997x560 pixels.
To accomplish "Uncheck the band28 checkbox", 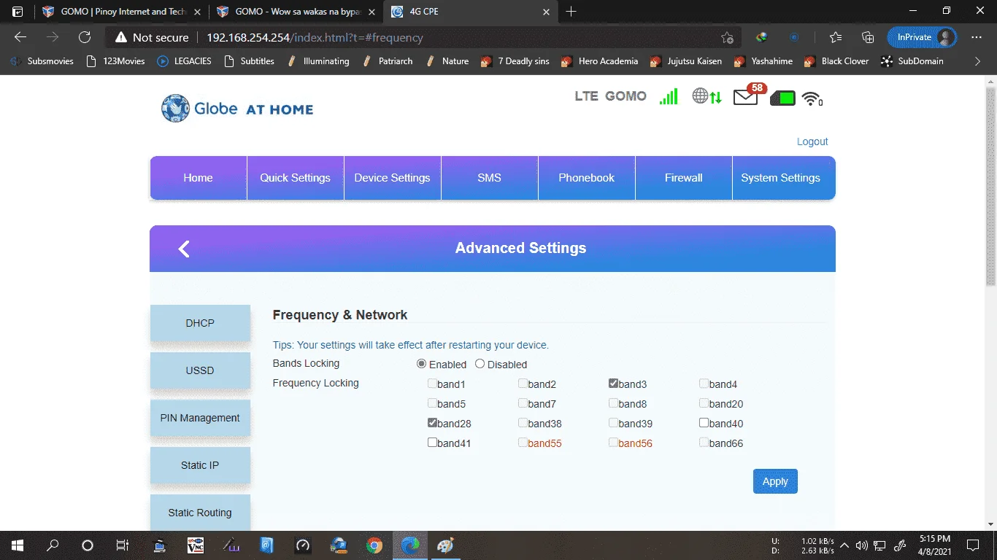I will coord(433,423).
